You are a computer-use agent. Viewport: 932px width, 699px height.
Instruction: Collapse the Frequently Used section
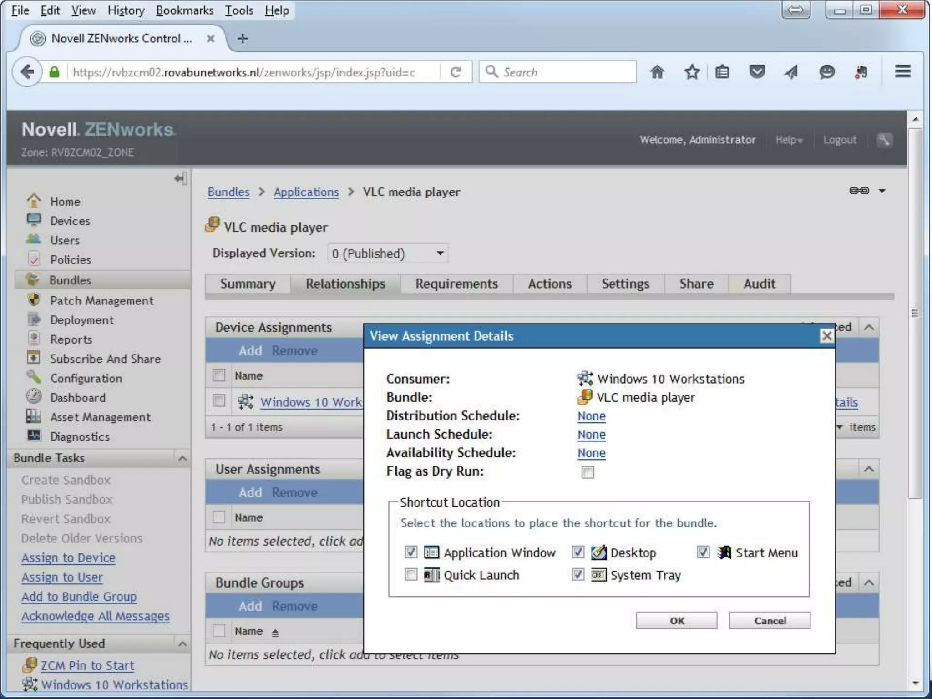(x=182, y=644)
